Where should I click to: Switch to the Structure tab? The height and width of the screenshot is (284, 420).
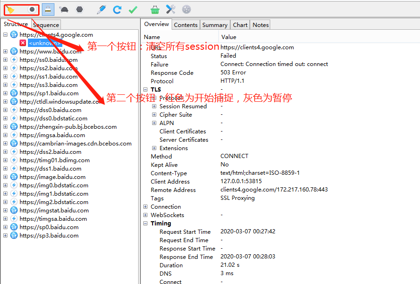(x=15, y=24)
